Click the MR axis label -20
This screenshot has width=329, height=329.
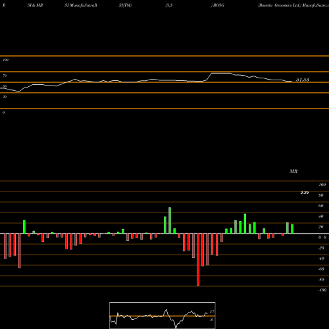click(x=321, y=248)
